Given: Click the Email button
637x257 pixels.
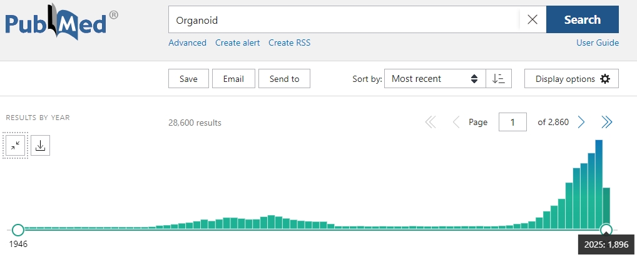Looking at the screenshot, I should pos(233,79).
